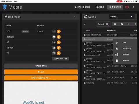Click the orange home All button
The height and width of the screenshot is (104, 139).
pos(41,72)
